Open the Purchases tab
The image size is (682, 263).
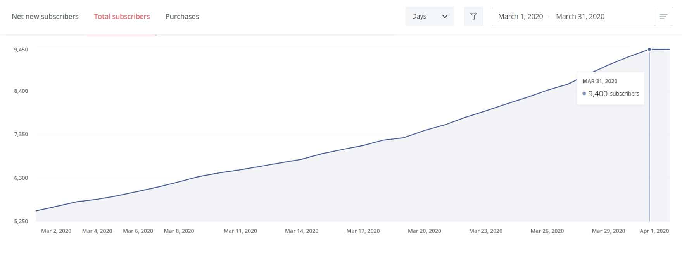point(182,16)
